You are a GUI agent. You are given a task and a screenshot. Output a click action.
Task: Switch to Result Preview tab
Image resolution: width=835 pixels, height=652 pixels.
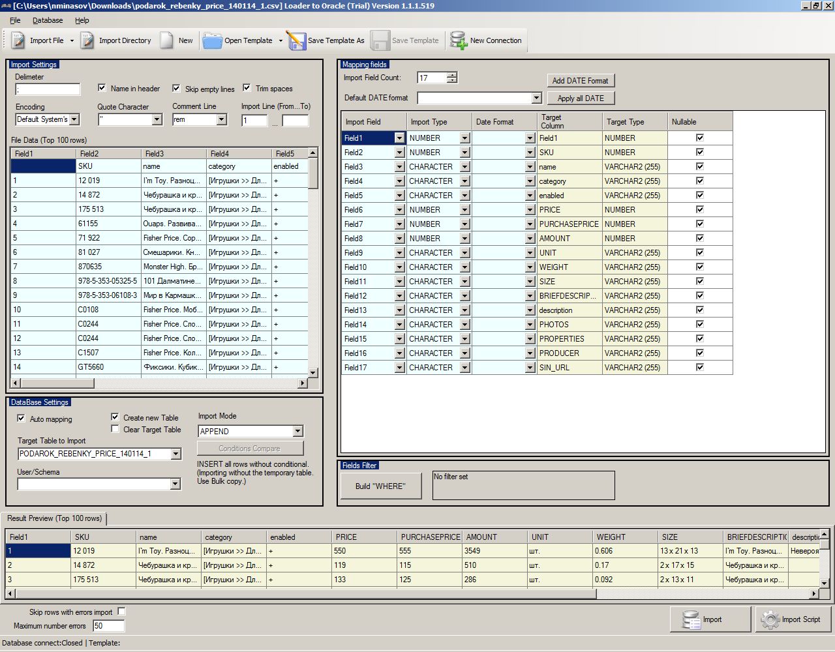[x=55, y=518]
